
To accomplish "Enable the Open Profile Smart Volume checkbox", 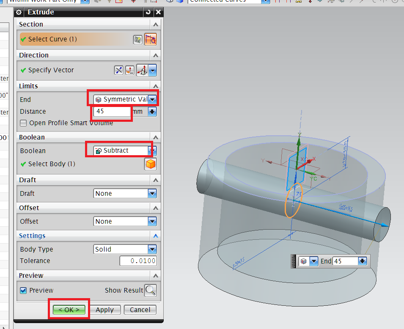I will 23,122.
